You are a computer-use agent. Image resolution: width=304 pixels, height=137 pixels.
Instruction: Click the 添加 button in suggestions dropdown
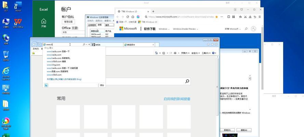pyautogui.click(x=102, y=85)
